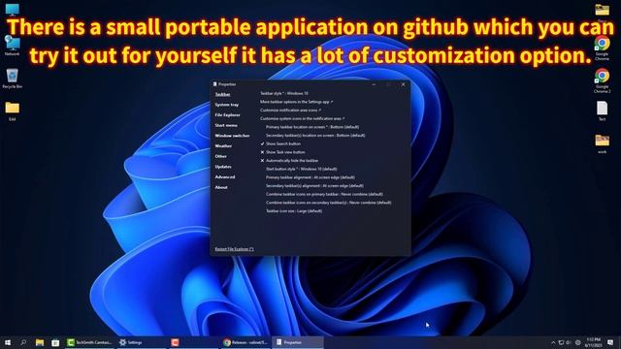
Task: Toggle Show Search button option
Action: (280, 143)
